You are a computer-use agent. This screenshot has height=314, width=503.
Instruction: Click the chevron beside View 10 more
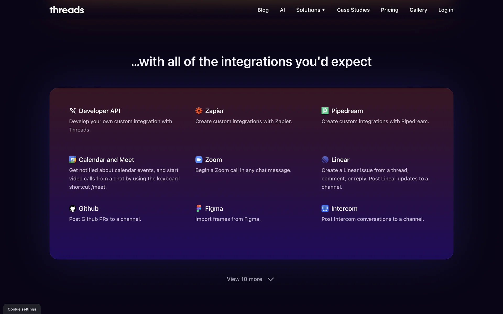pyautogui.click(x=271, y=279)
